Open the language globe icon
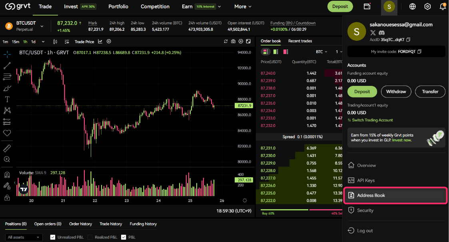Viewport: 449px width, 242px height. pos(413,6)
